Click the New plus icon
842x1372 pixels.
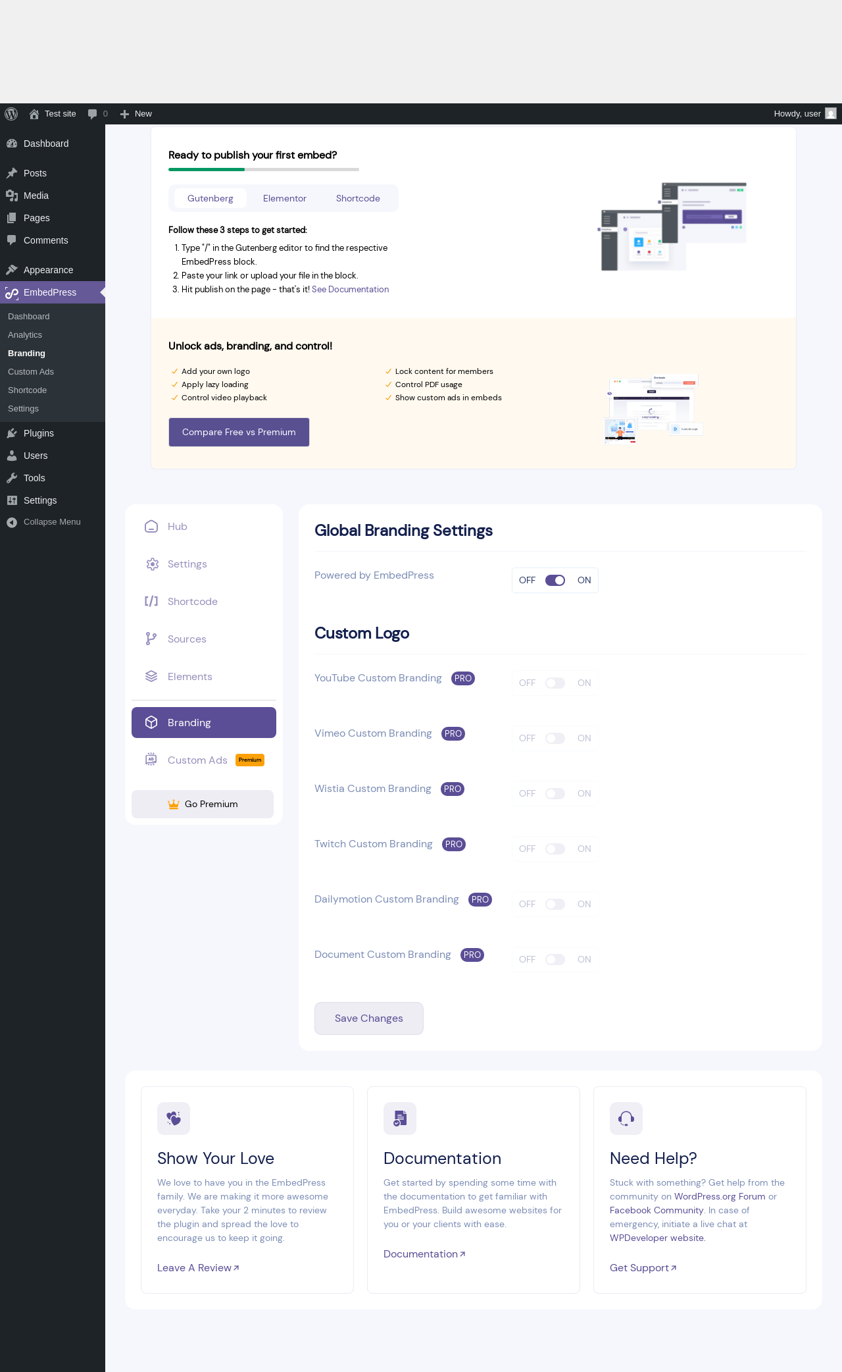click(124, 114)
